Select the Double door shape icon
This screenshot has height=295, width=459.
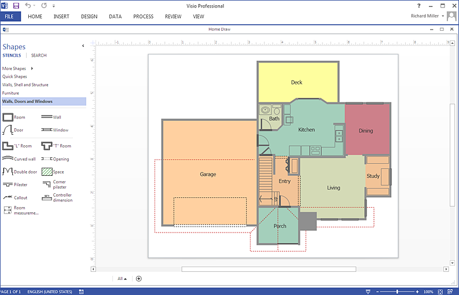pyautogui.click(x=8, y=171)
